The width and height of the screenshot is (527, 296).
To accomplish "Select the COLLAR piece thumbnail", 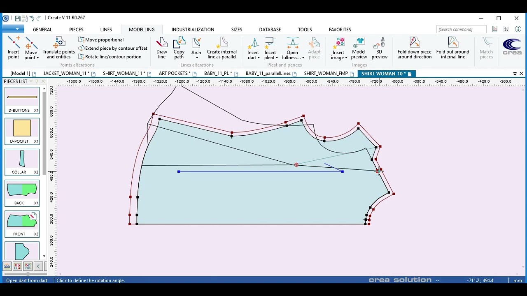I will pos(22,162).
